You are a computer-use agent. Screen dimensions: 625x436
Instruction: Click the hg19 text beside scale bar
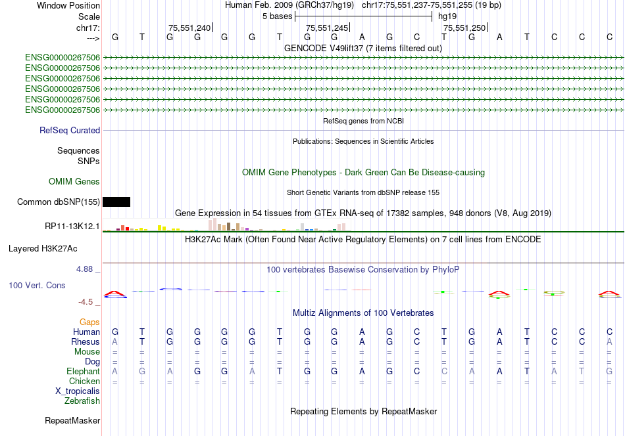(x=447, y=16)
